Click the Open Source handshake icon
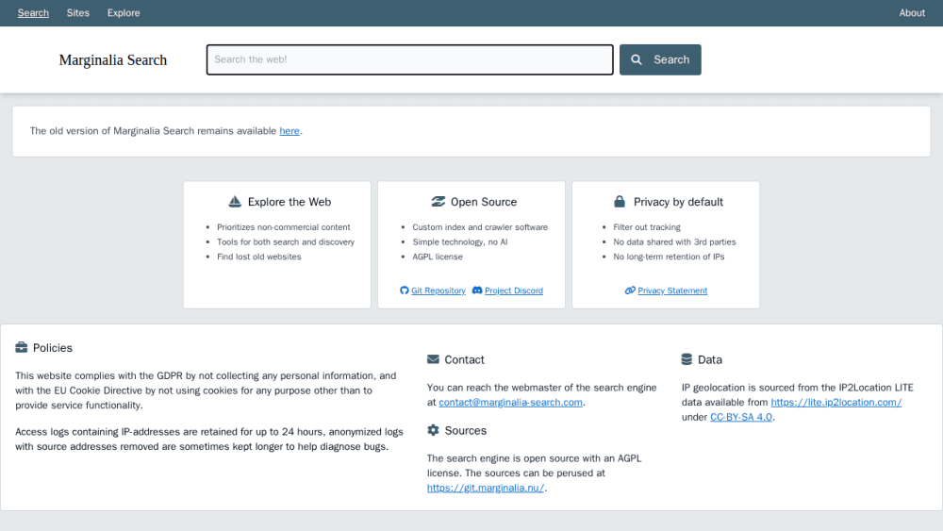 tap(438, 202)
